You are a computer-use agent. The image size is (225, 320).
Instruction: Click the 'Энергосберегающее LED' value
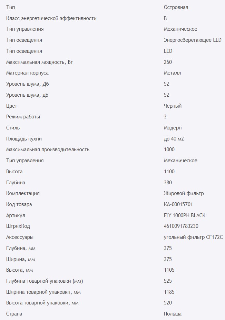click(192, 40)
